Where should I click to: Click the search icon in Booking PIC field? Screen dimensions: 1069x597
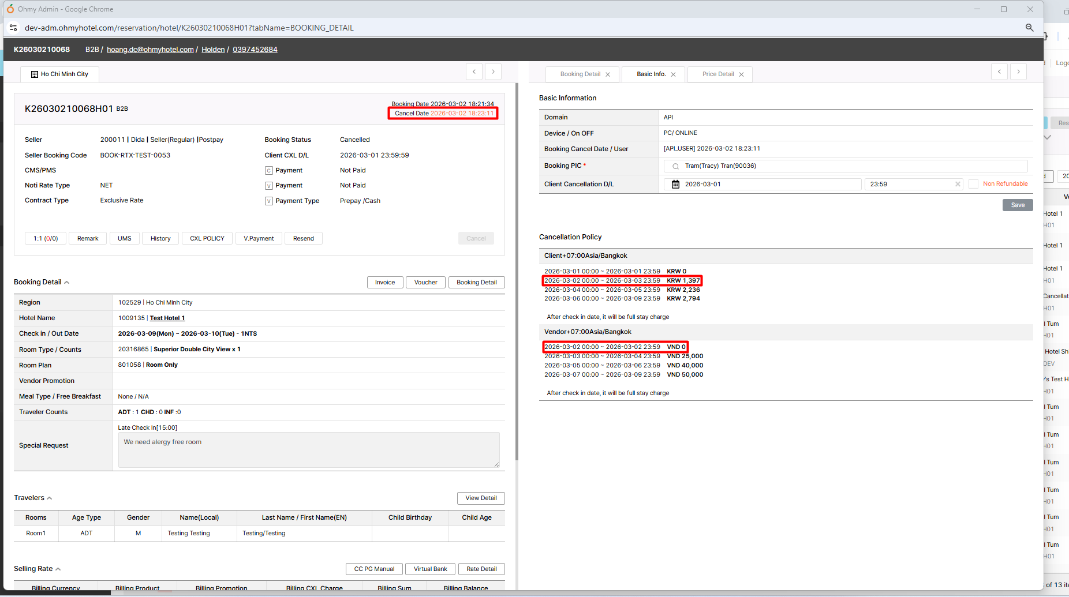click(x=675, y=166)
